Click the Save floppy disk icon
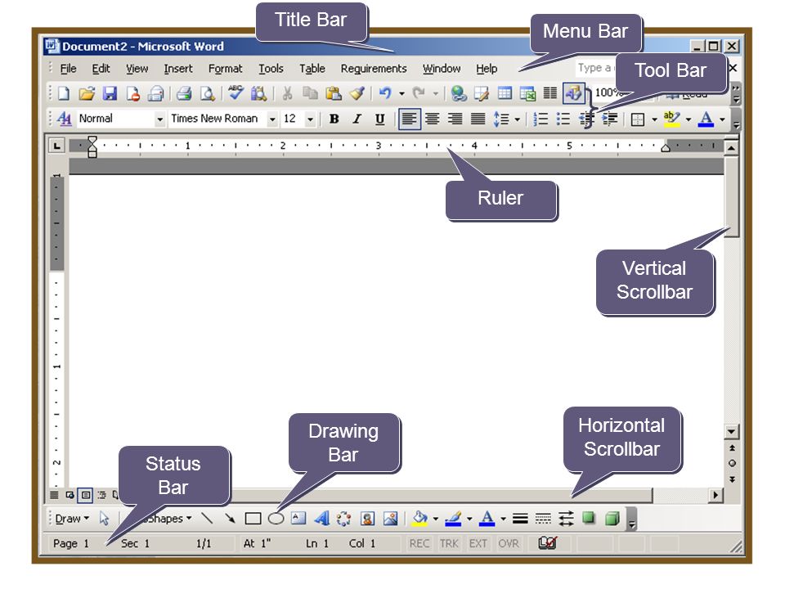 (110, 93)
